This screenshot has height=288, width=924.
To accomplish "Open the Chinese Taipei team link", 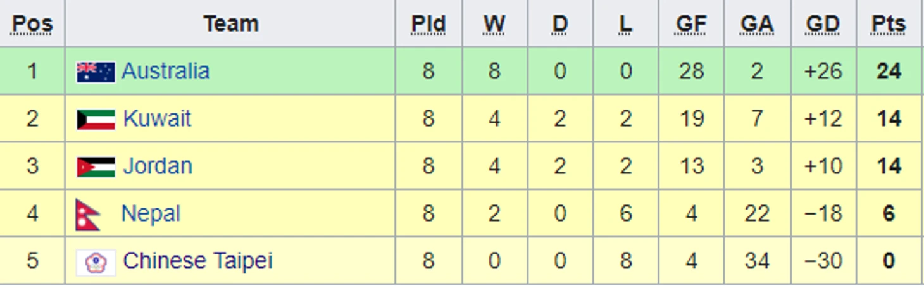I will [x=197, y=261].
